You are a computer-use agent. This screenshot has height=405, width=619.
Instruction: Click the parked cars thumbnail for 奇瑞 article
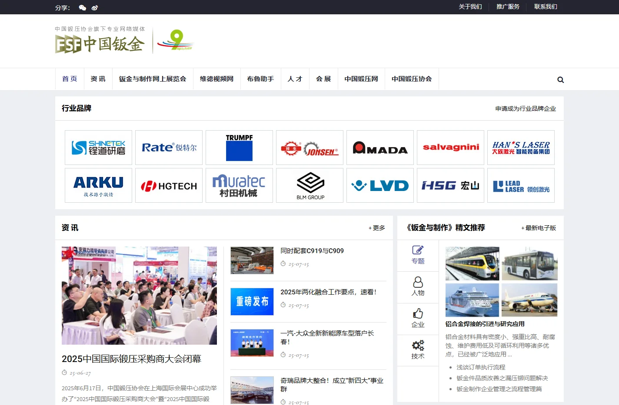(x=252, y=390)
